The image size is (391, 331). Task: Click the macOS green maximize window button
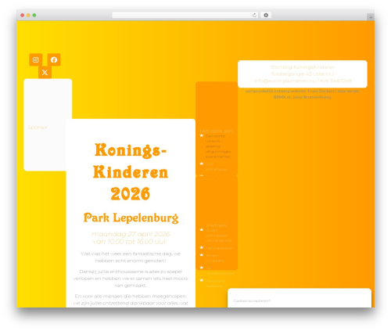tap(34, 15)
